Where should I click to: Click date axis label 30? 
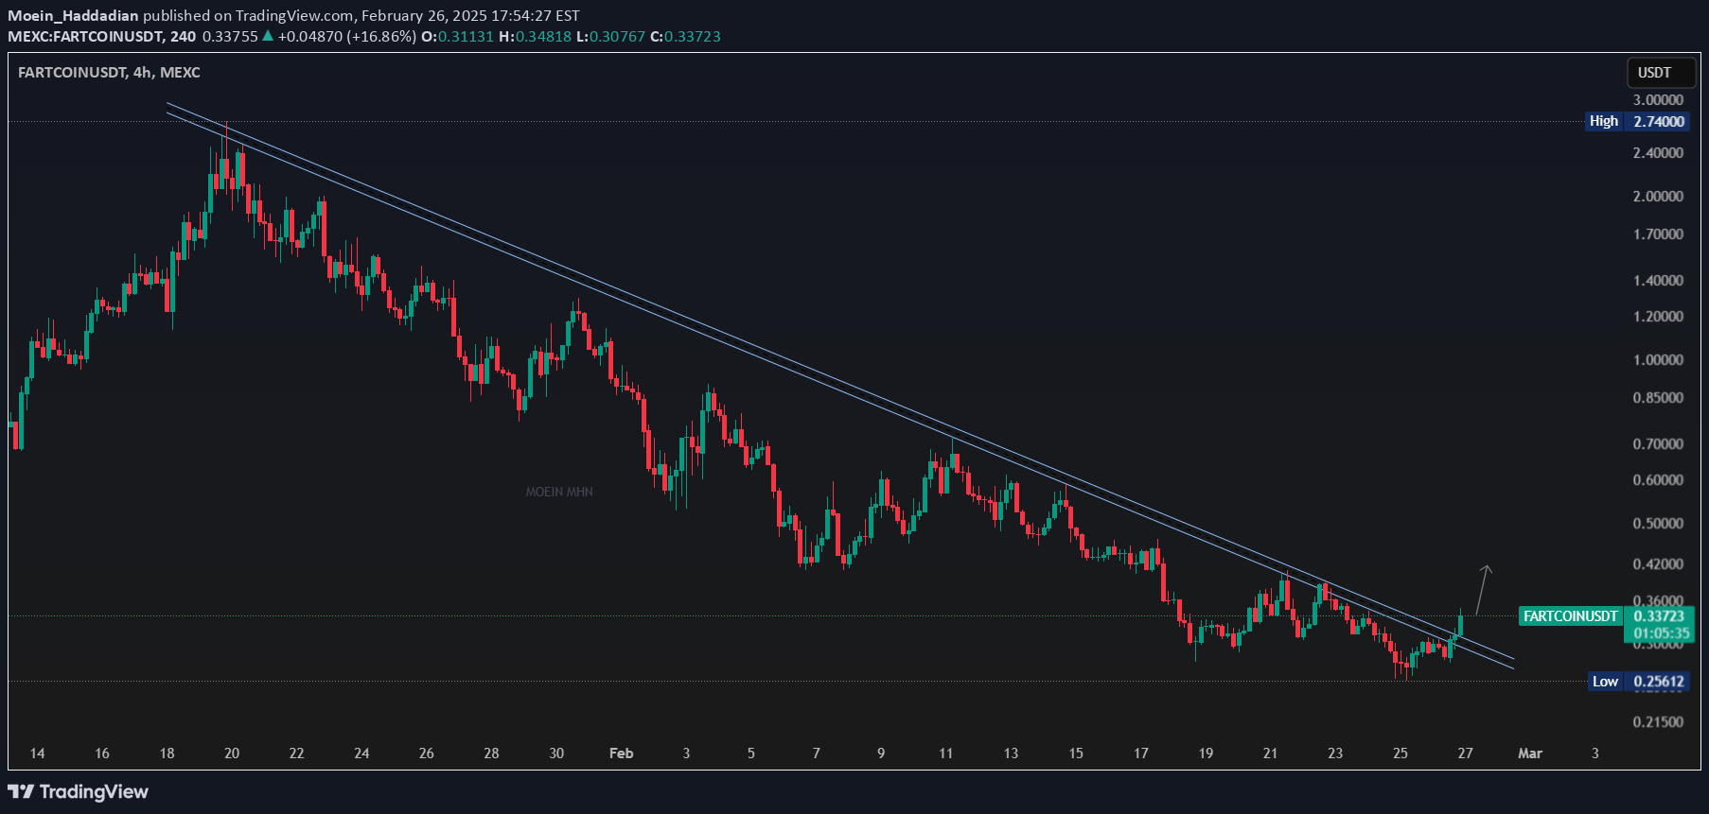(556, 753)
